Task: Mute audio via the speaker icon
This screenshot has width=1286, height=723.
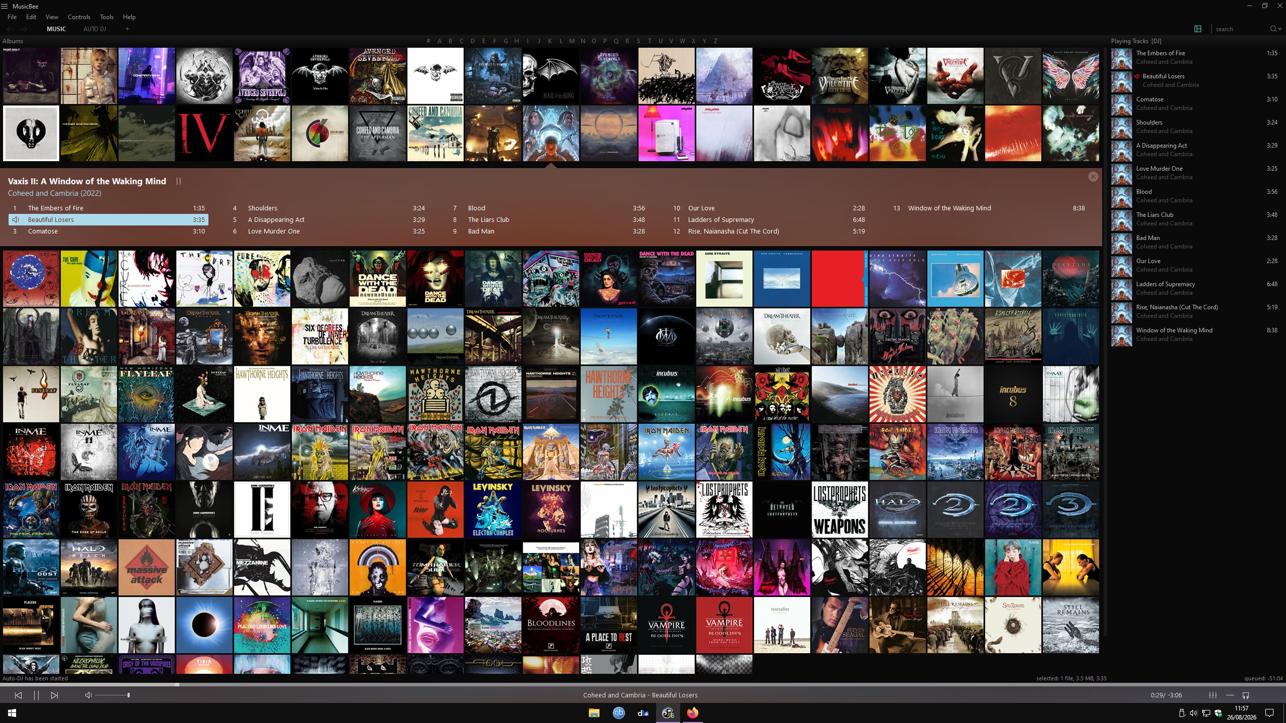Action: click(x=88, y=695)
